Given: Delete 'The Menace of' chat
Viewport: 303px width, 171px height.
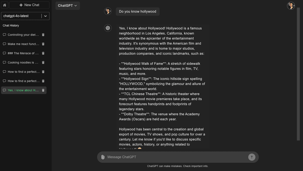Looking at the screenshot, I should (43, 53).
